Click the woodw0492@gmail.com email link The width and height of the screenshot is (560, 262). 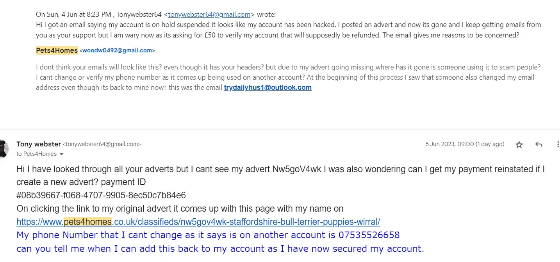tap(117, 50)
